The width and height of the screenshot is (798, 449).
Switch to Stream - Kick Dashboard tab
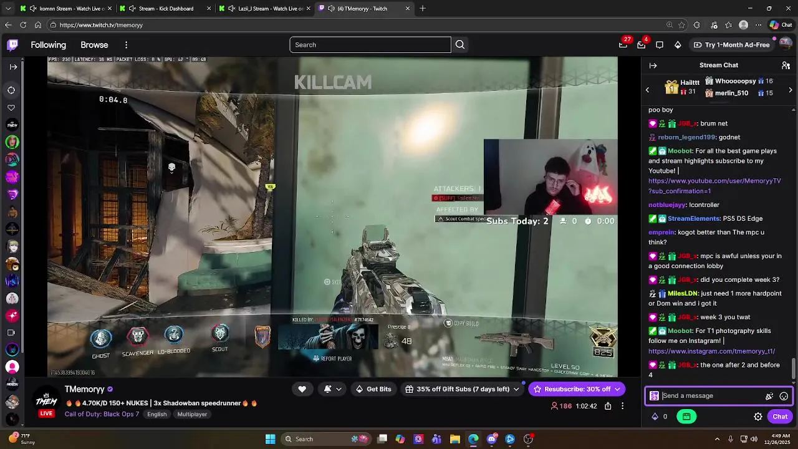coord(165,9)
